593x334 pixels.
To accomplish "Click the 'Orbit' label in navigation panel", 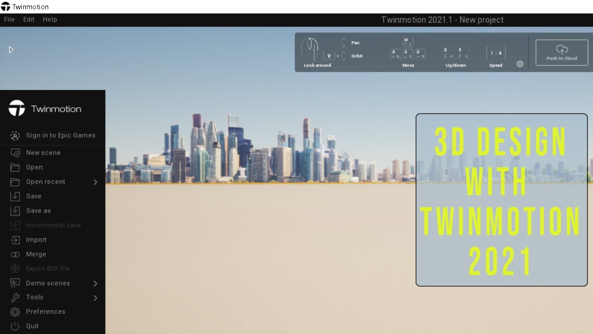I will click(357, 56).
